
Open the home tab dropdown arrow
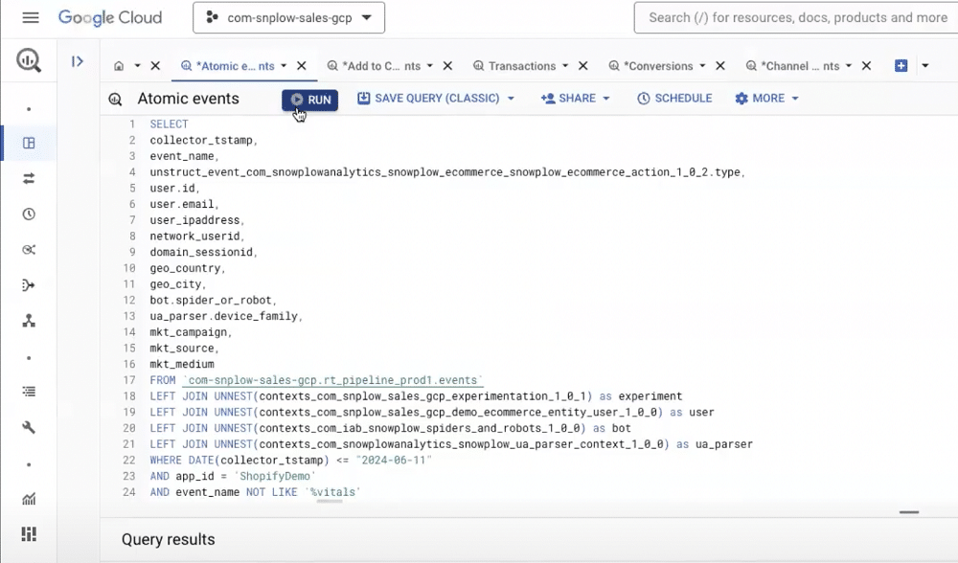point(137,66)
